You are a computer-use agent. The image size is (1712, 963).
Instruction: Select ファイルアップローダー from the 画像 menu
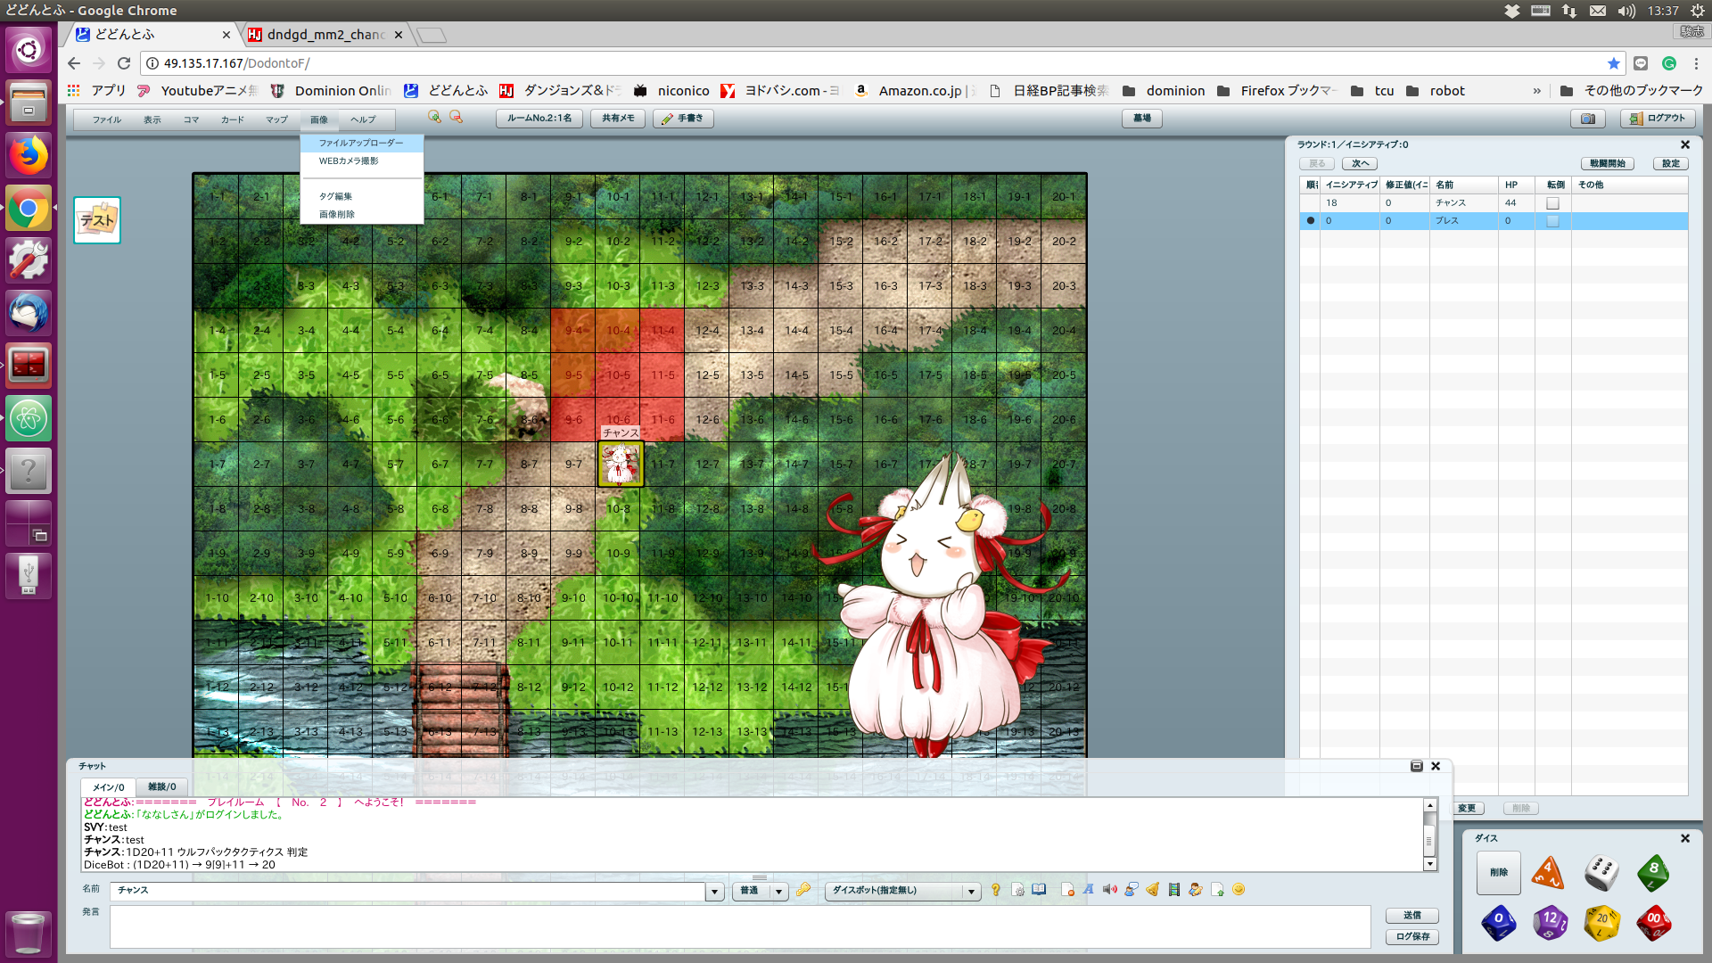[x=361, y=143]
